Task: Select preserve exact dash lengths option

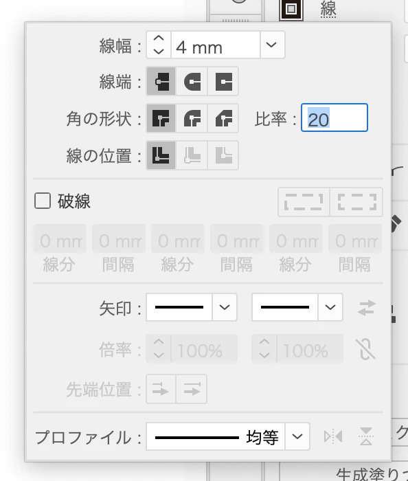Action: coord(304,202)
